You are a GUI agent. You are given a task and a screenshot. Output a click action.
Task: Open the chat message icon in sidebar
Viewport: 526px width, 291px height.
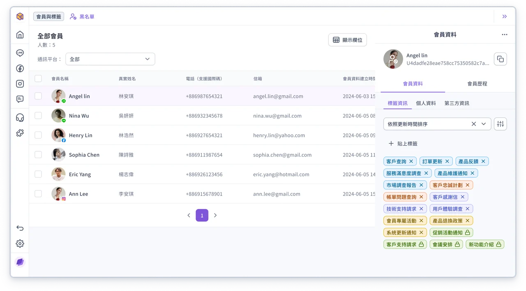click(20, 99)
